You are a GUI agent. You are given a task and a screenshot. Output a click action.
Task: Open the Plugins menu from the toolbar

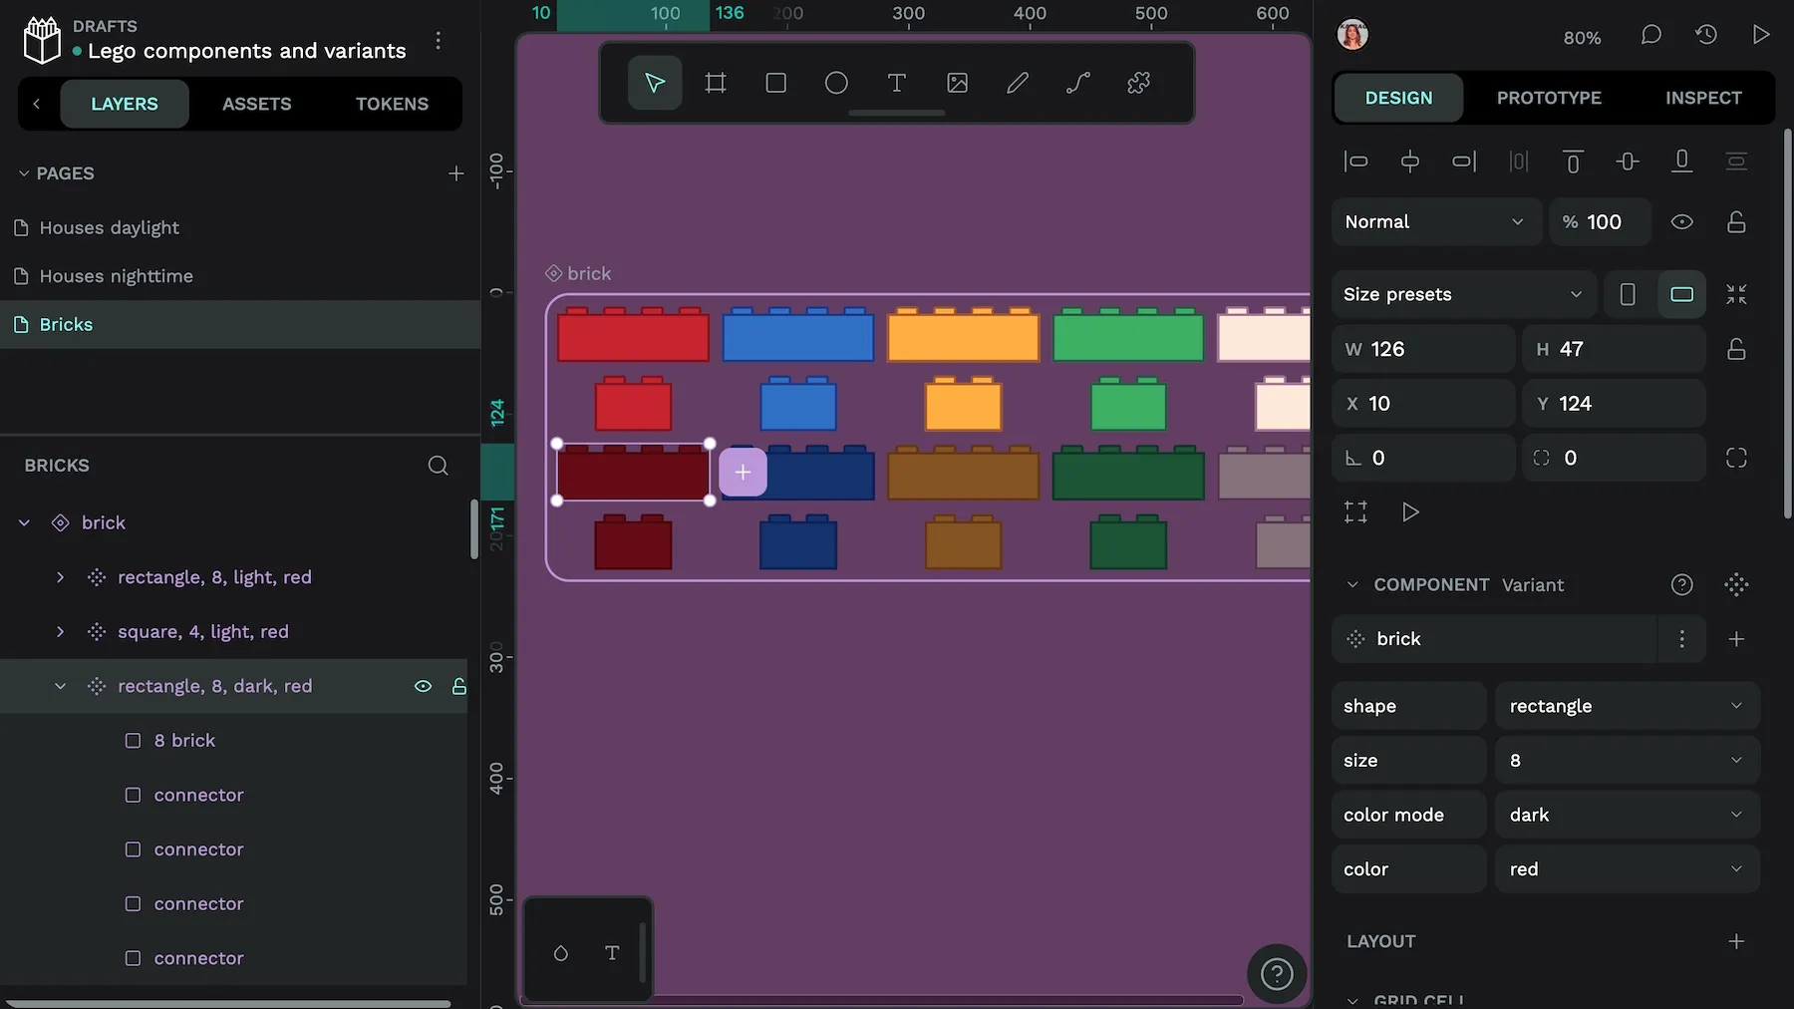pos(1138,83)
